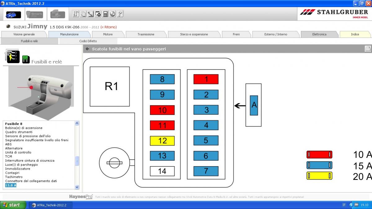Click the Suzuki logo beside the model name
Screen dimensions: 372x209
click(8, 27)
